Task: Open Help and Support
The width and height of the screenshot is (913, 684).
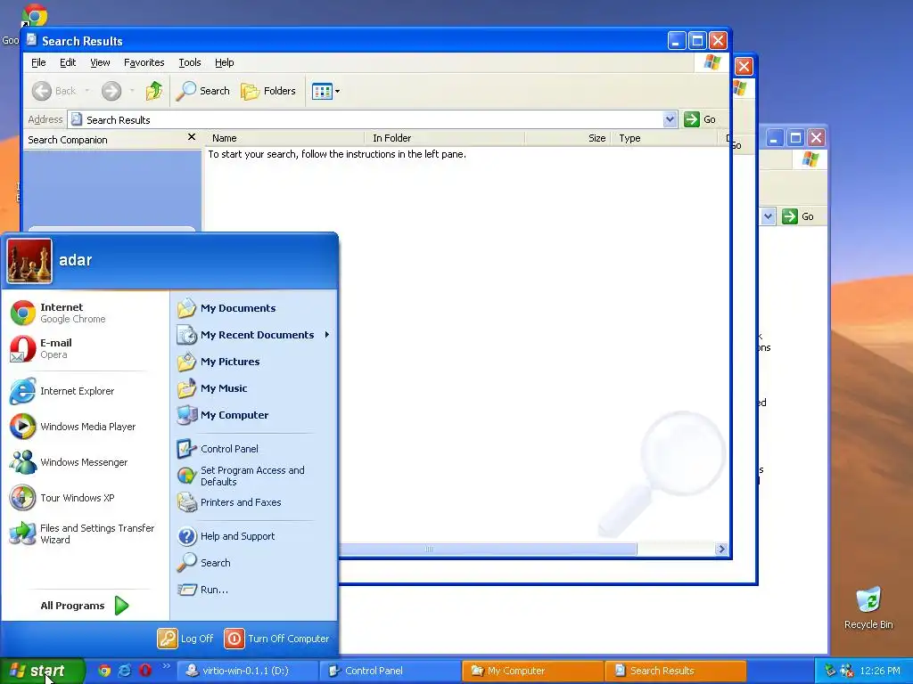Action: point(226,536)
